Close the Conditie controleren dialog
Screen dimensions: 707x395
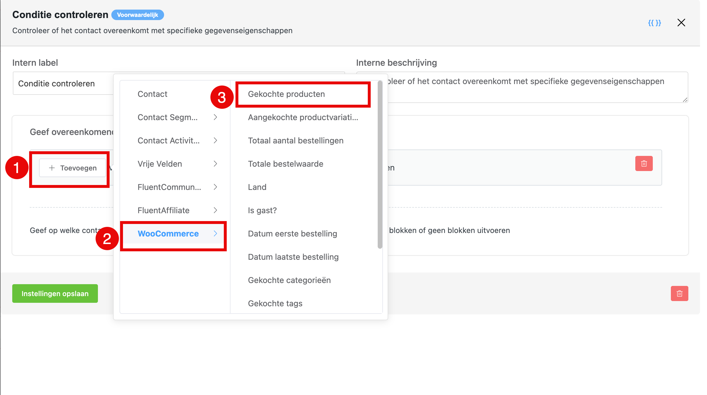click(681, 23)
